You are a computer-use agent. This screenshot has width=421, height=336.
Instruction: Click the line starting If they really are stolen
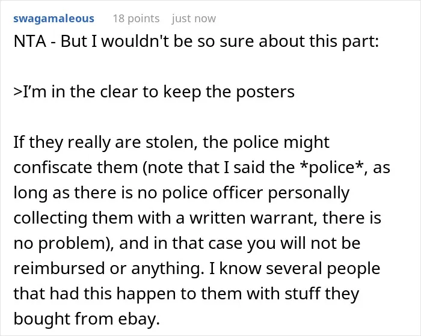click(x=171, y=142)
